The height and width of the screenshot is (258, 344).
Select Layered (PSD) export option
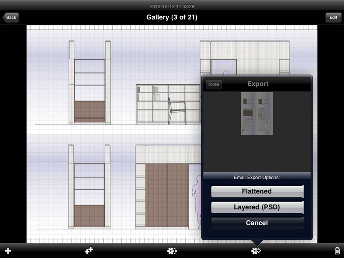tap(257, 207)
